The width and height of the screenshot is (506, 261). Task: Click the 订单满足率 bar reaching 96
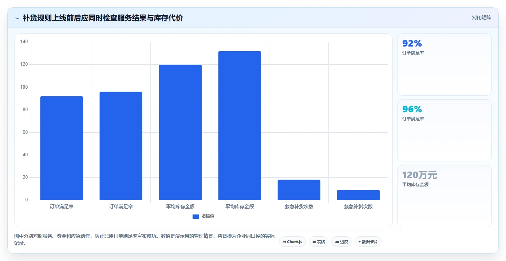coord(121,146)
